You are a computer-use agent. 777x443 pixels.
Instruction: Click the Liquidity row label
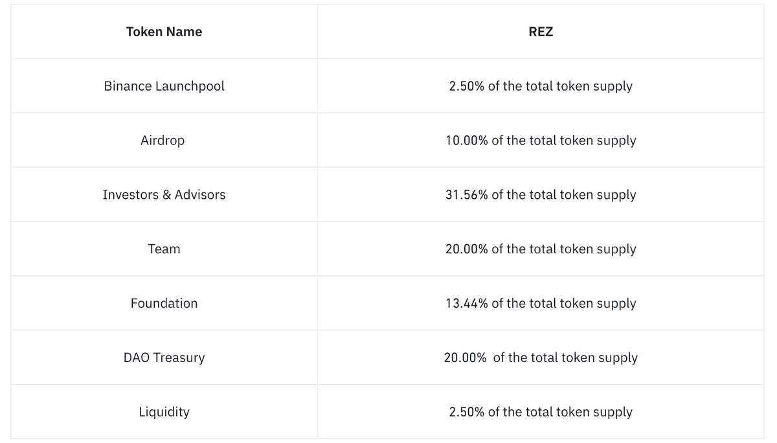[x=164, y=412]
